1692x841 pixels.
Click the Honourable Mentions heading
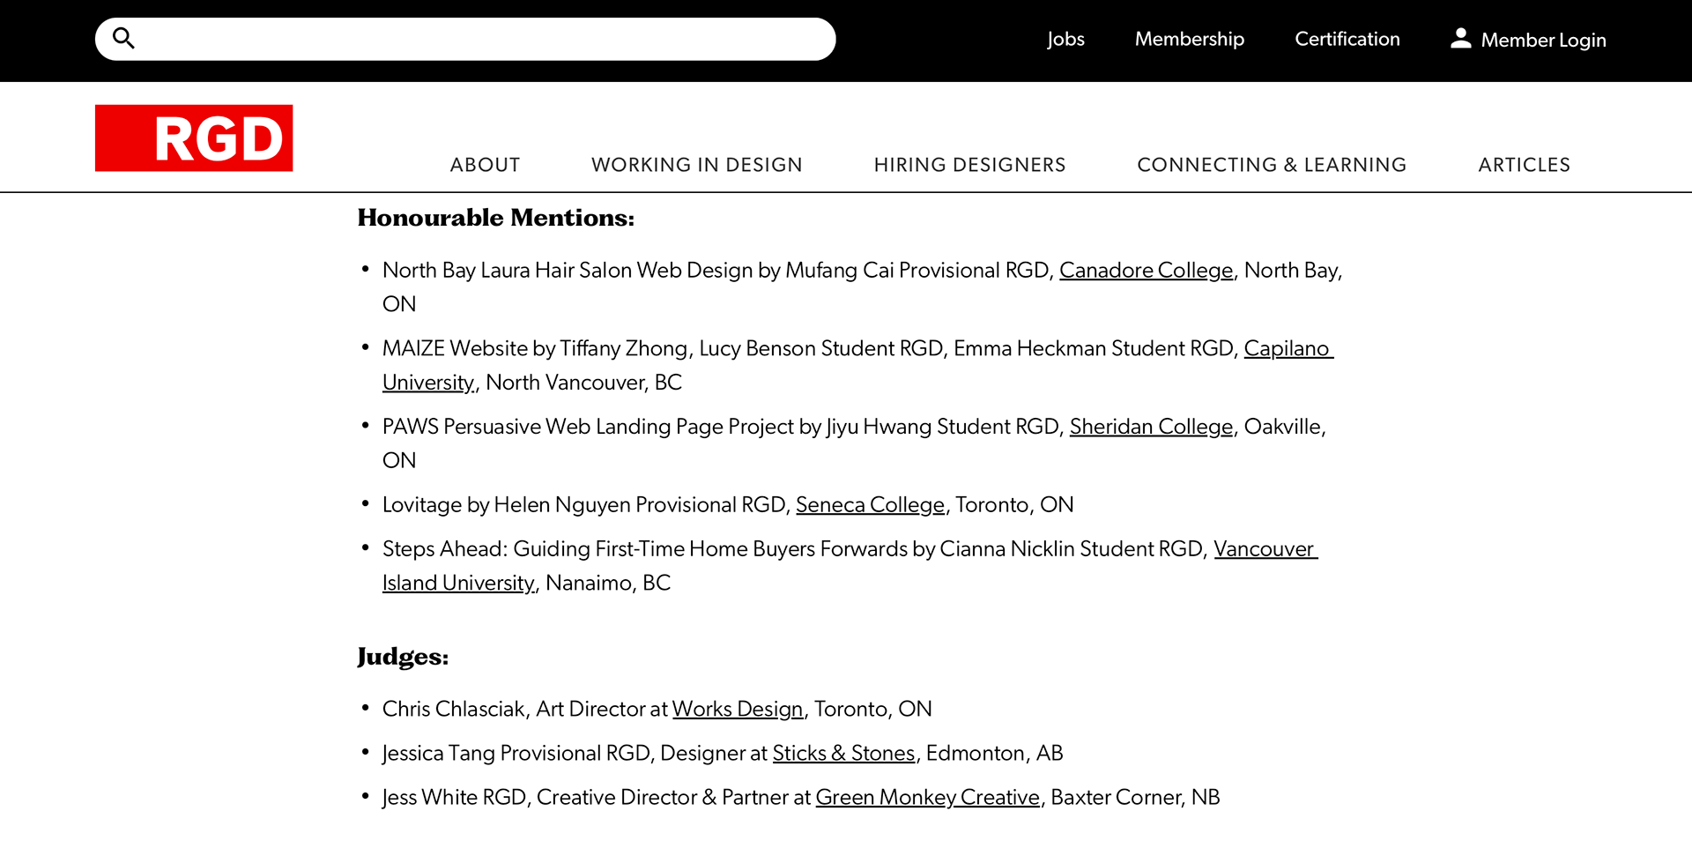click(x=496, y=218)
